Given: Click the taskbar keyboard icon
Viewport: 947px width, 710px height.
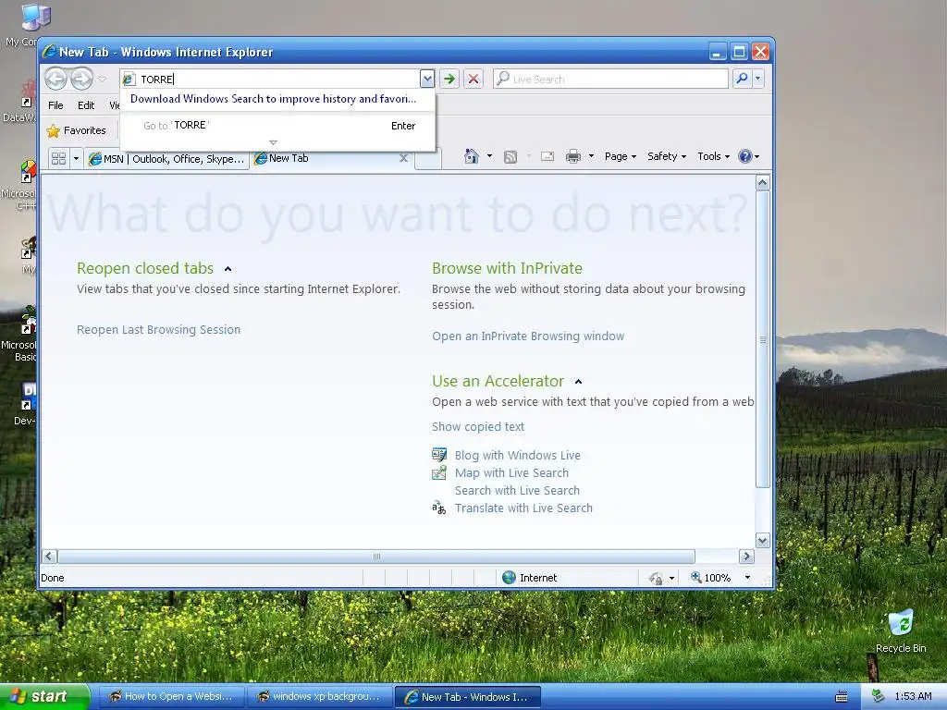Looking at the screenshot, I should click(842, 697).
